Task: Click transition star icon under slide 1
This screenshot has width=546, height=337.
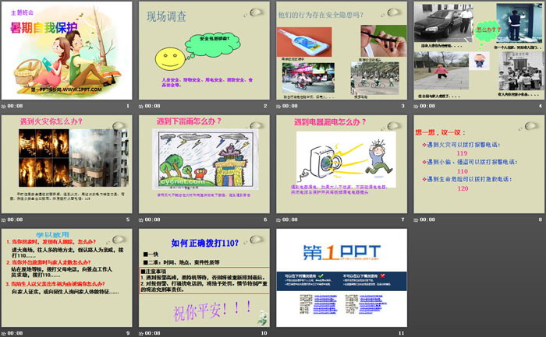Action: (x=4, y=107)
